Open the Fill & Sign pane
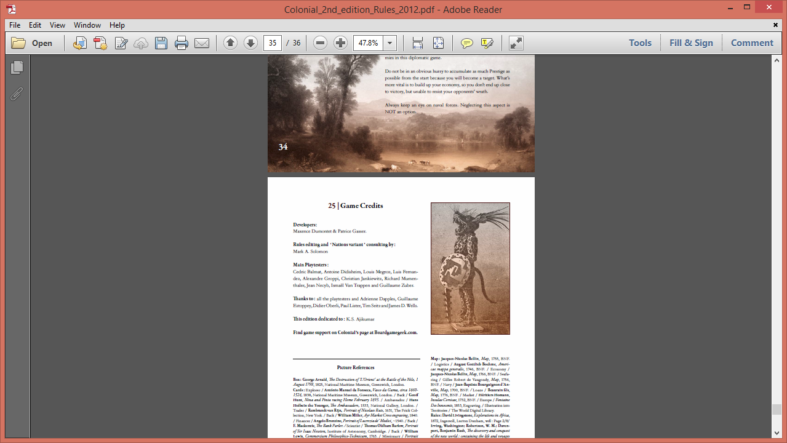The height and width of the screenshot is (443, 787). pos(691,43)
